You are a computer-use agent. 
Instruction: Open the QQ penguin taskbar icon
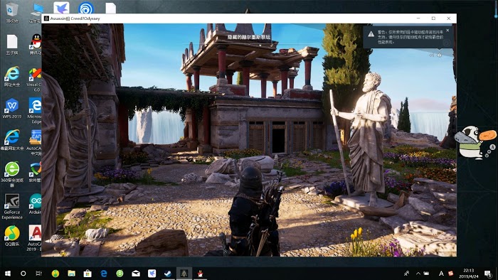[200, 274]
